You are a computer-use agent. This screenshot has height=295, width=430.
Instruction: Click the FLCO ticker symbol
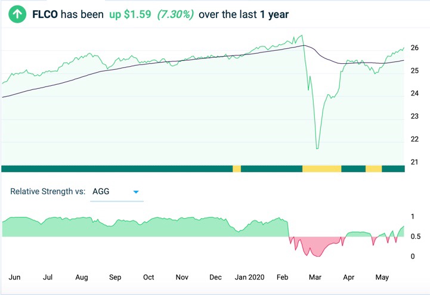click(x=45, y=13)
